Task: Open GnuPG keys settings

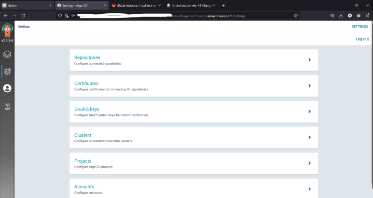Action: (x=87, y=109)
